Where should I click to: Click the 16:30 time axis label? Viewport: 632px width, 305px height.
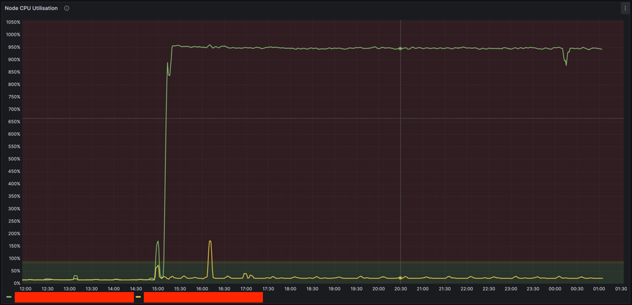pyautogui.click(x=224, y=289)
